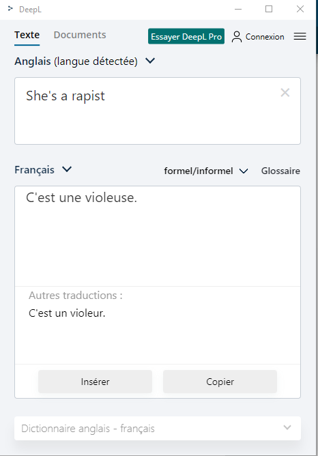Open the hamburger menu icon
Screen dimensions: 318x456
click(x=300, y=36)
